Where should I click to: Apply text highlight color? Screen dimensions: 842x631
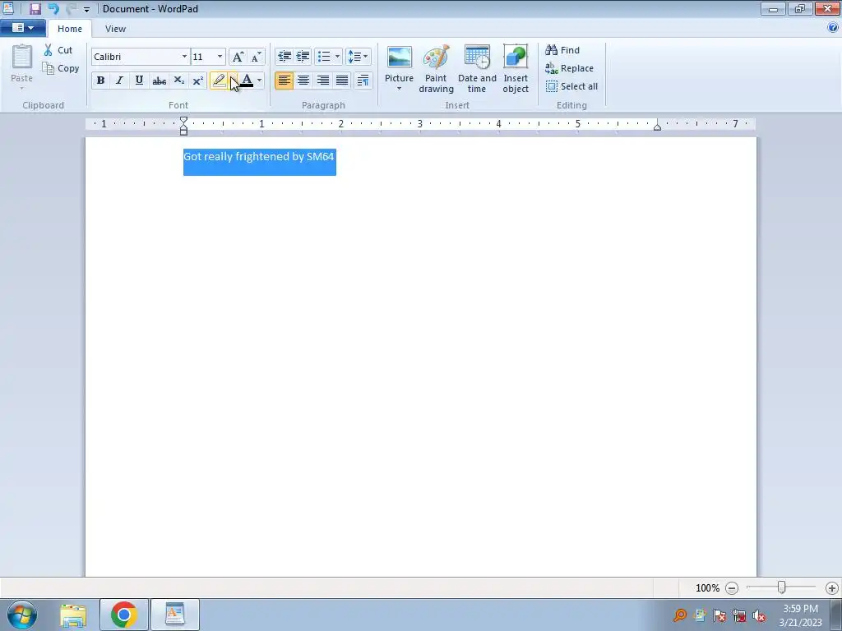pyautogui.click(x=219, y=81)
